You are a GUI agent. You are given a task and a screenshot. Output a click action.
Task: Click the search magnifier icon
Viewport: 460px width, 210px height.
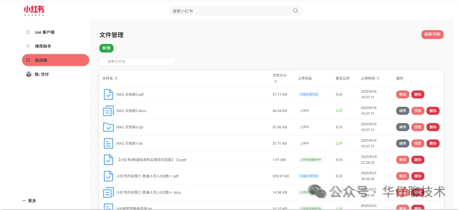pyautogui.click(x=296, y=11)
